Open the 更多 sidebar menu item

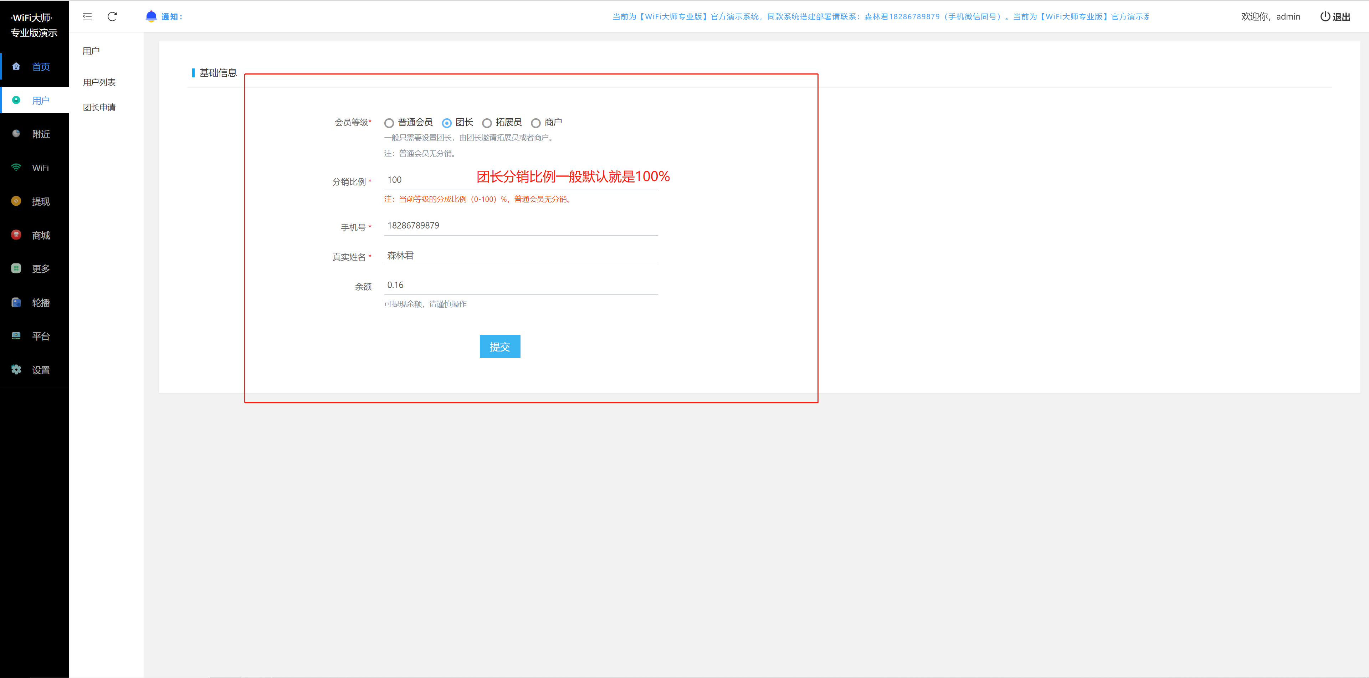pos(35,268)
